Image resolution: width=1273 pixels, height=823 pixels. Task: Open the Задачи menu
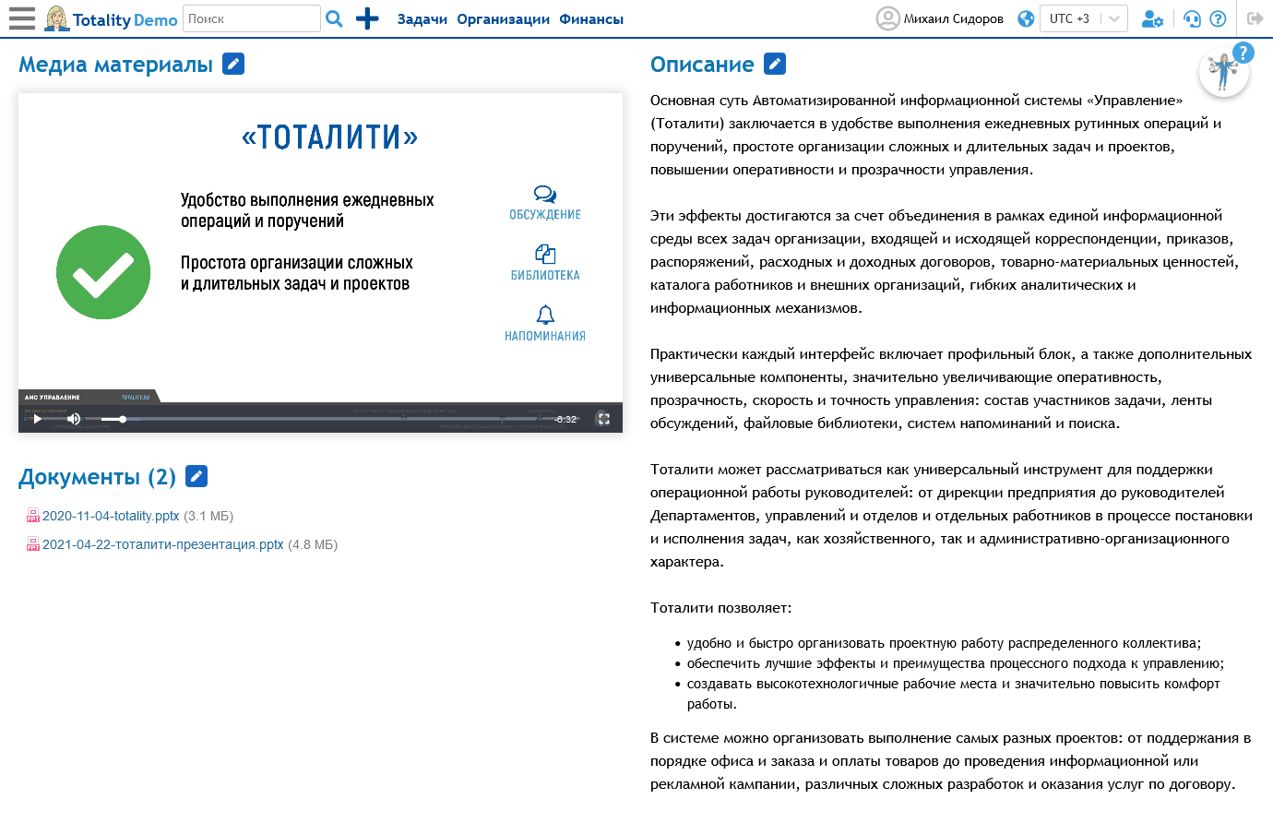[422, 18]
